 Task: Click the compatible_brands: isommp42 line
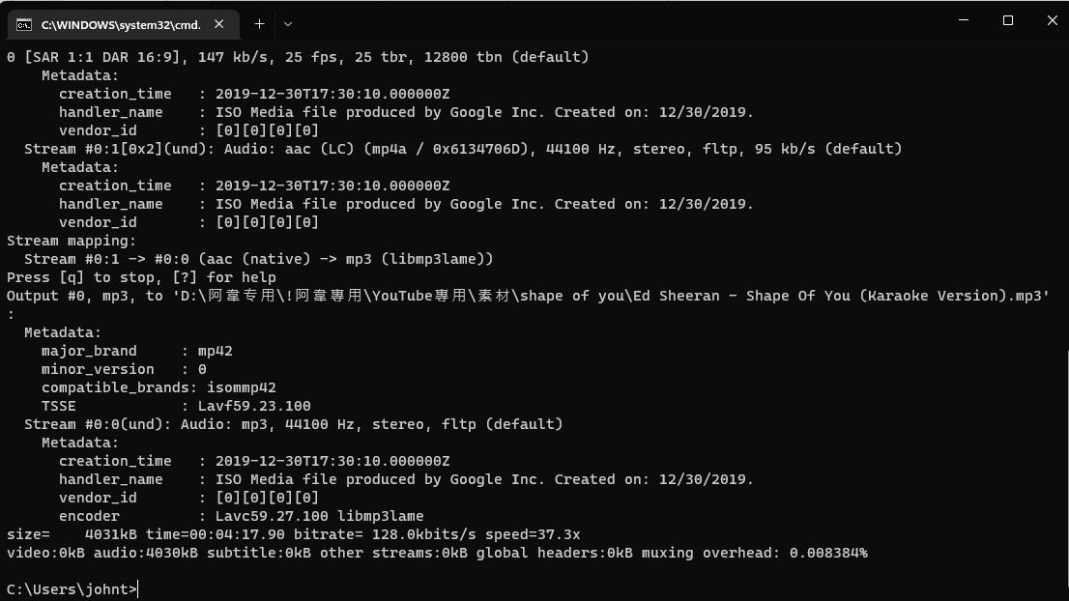pos(159,387)
